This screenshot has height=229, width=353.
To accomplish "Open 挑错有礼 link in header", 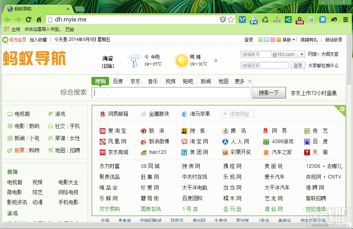I will tap(309, 40).
